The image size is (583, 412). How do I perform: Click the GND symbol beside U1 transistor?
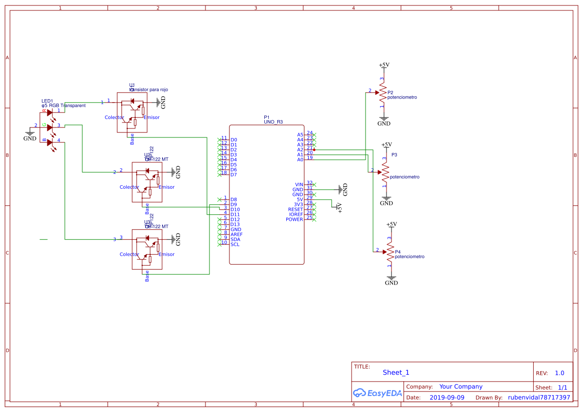(161, 103)
